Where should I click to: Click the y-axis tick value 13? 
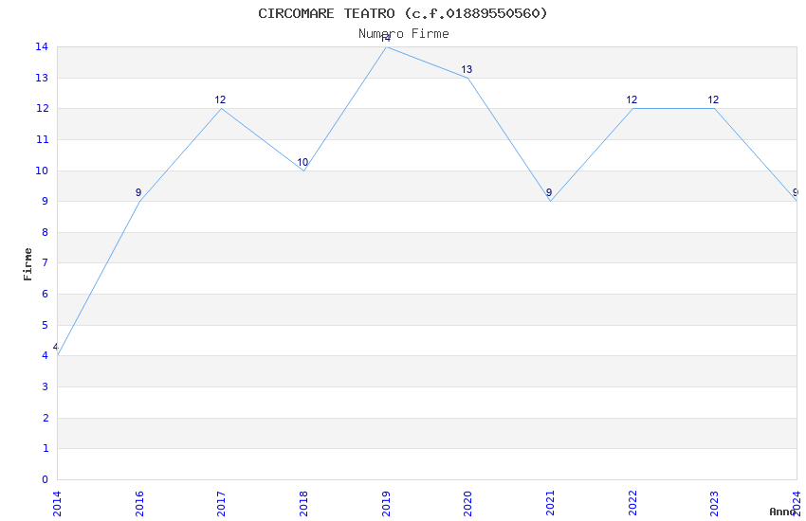[x=42, y=78]
